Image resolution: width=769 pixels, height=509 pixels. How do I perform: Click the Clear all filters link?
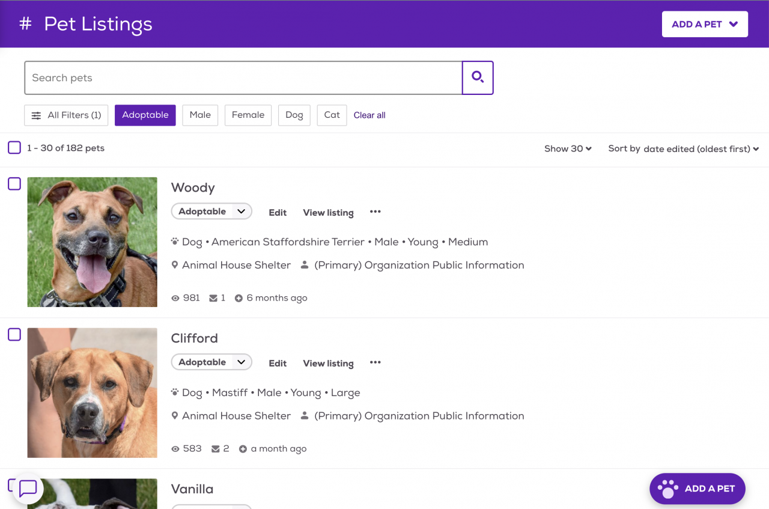point(369,115)
